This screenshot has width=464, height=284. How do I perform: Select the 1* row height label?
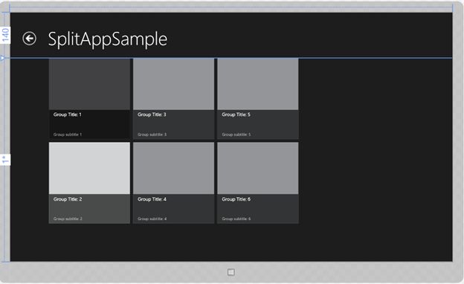[5, 160]
